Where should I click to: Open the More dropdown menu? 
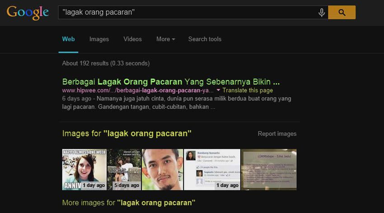(x=165, y=39)
